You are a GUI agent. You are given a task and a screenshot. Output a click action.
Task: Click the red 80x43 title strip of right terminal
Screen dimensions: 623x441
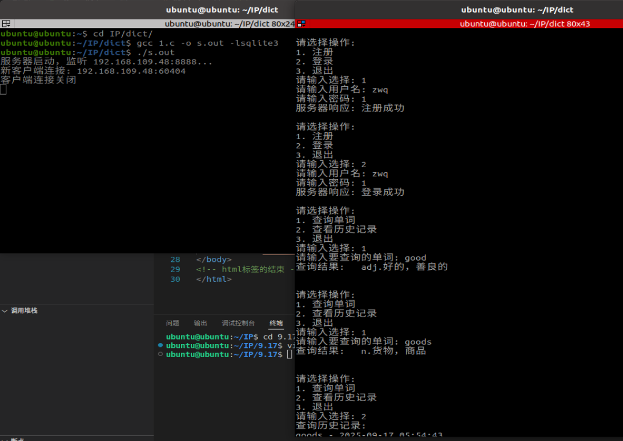[459, 24]
